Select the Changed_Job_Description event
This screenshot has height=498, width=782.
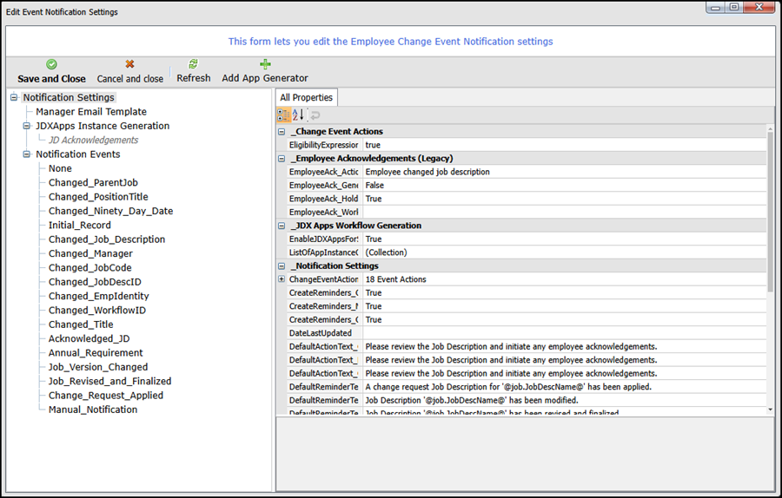[106, 239]
